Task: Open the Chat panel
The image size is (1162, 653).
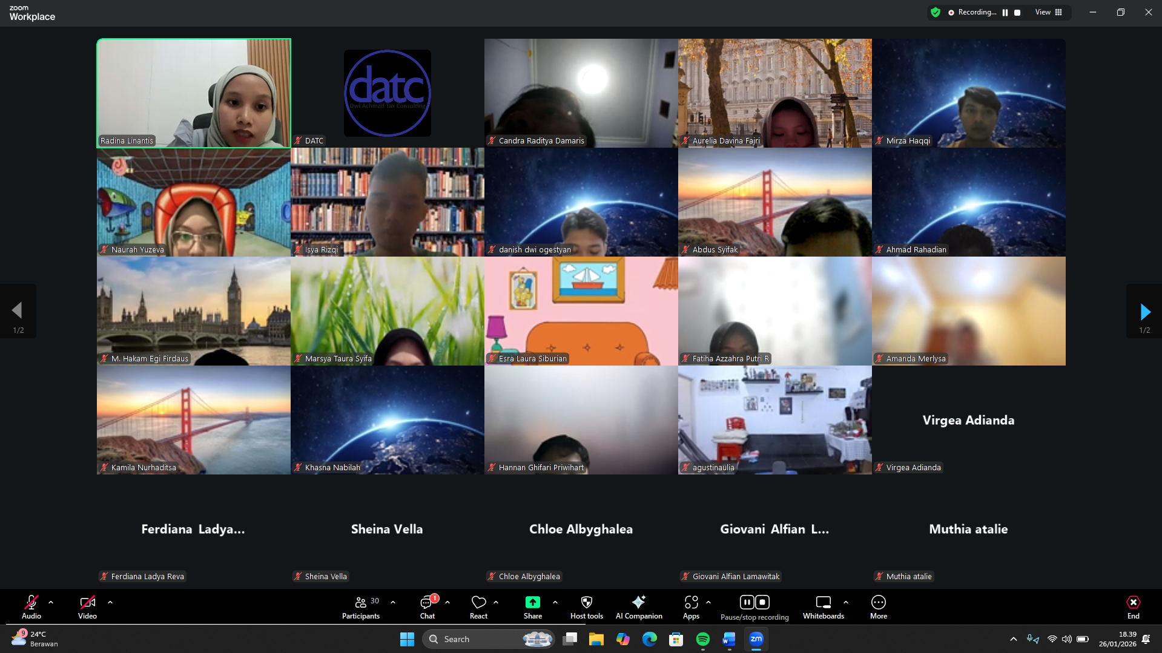Action: [x=427, y=607]
